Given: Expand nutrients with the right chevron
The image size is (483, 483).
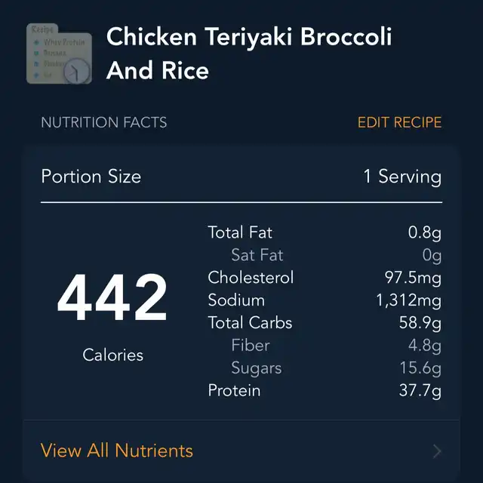Looking at the screenshot, I should point(438,451).
